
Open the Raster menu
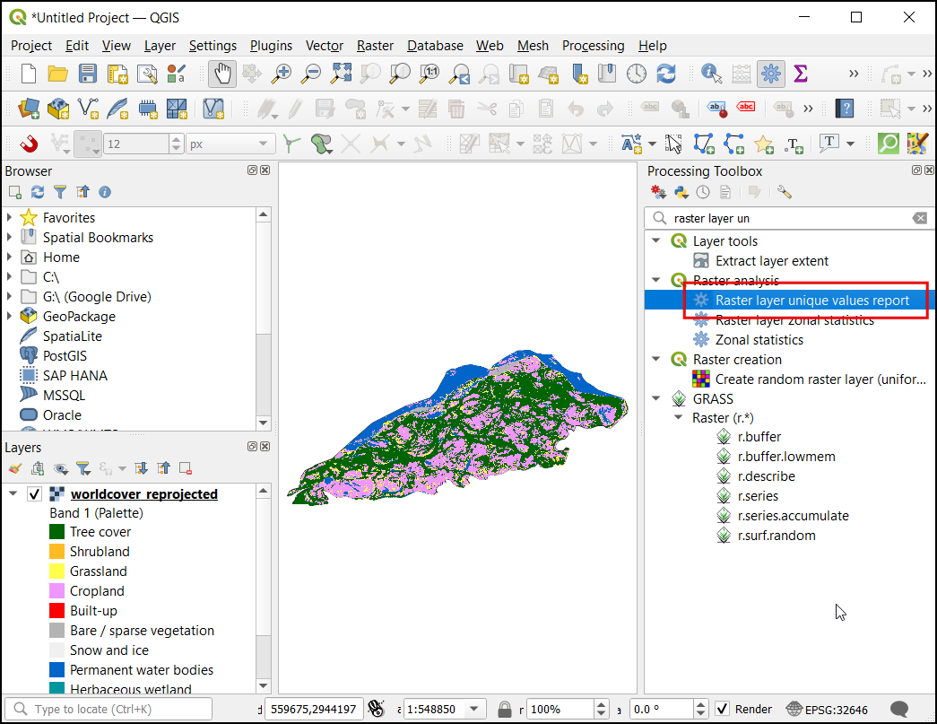tap(375, 46)
